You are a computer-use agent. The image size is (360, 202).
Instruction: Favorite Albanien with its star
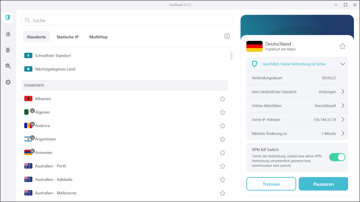[222, 99]
